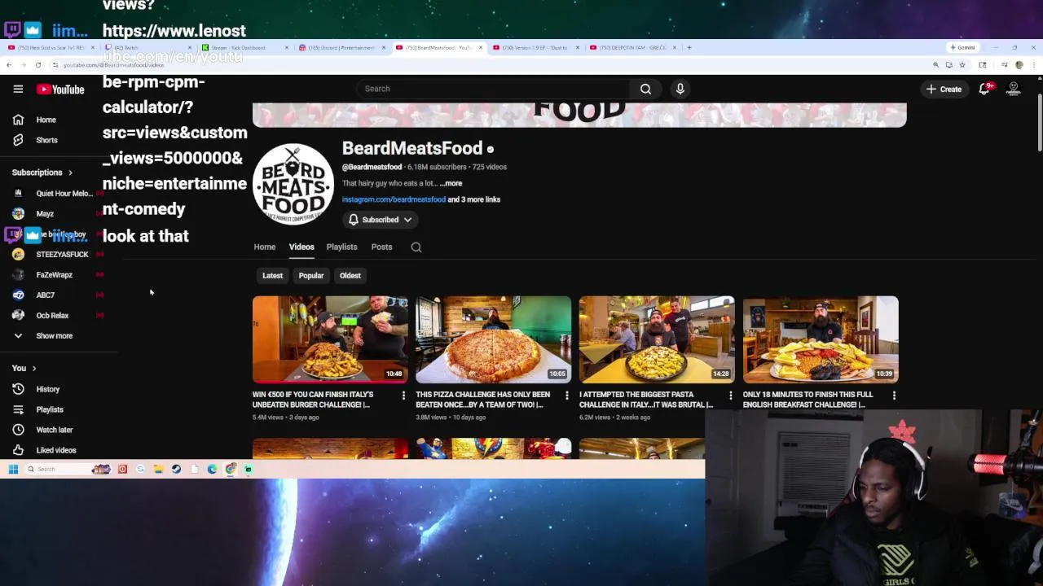Open the Windows Start menu
The width and height of the screenshot is (1043, 586).
click(x=13, y=469)
